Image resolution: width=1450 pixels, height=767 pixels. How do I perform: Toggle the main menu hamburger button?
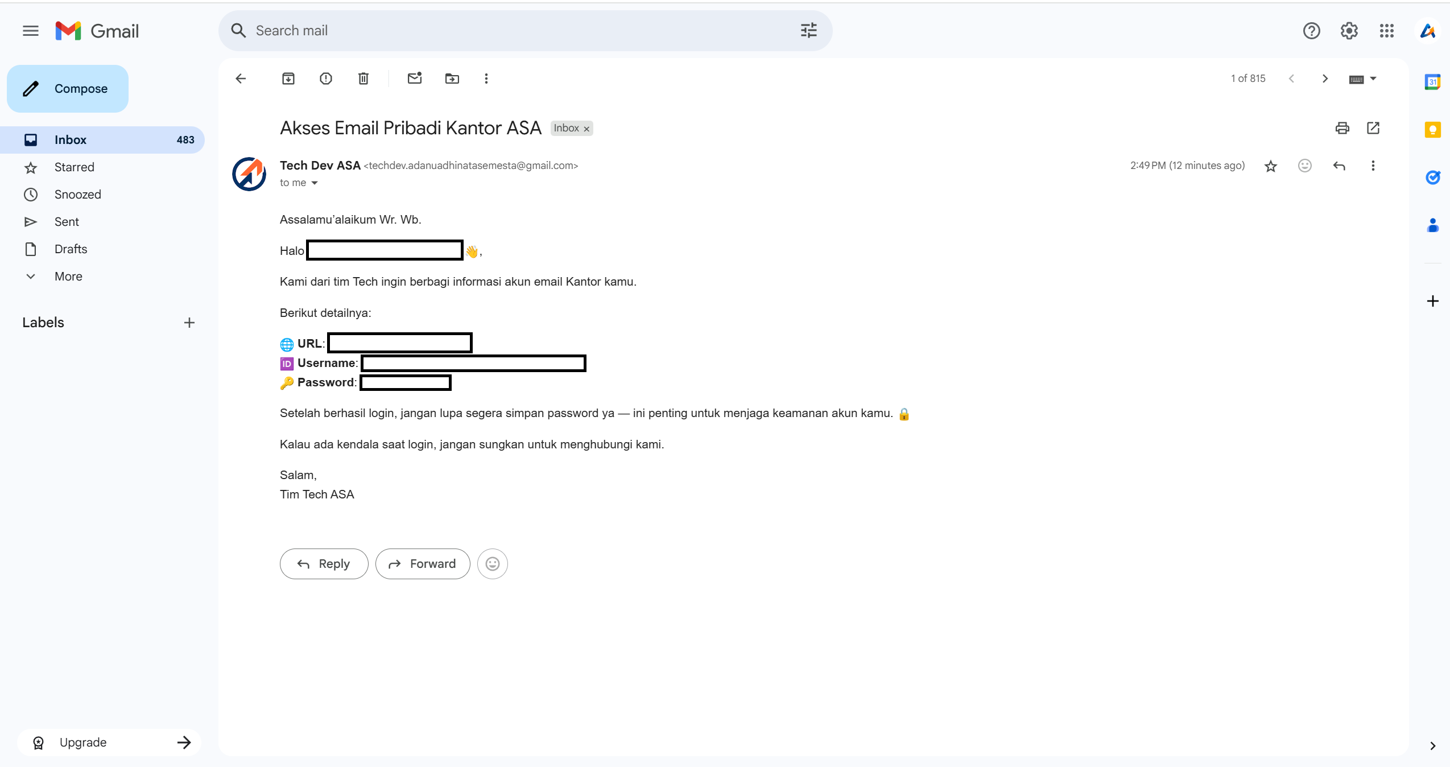tap(31, 31)
